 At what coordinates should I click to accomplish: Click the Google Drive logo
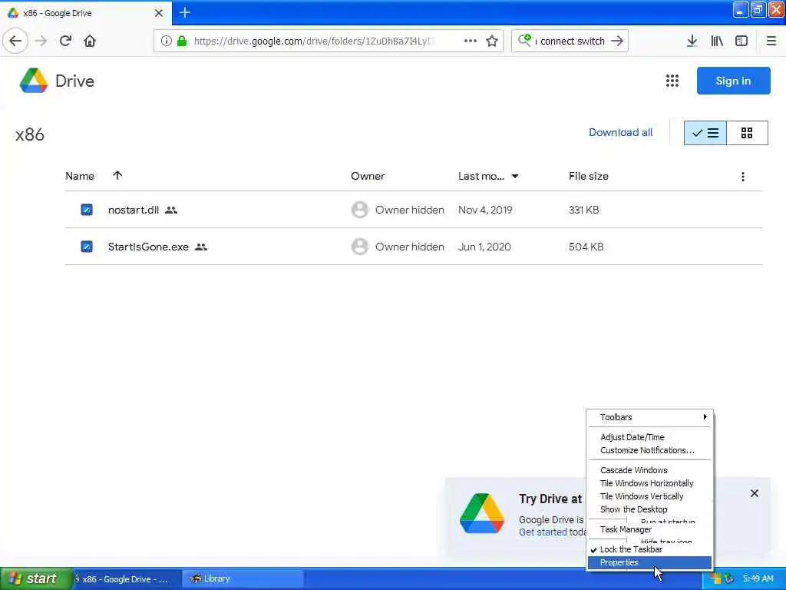click(34, 81)
